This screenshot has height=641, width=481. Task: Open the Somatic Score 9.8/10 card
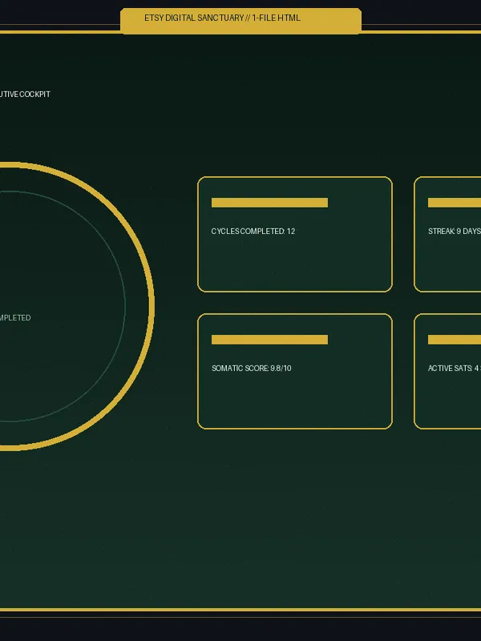[x=295, y=371]
